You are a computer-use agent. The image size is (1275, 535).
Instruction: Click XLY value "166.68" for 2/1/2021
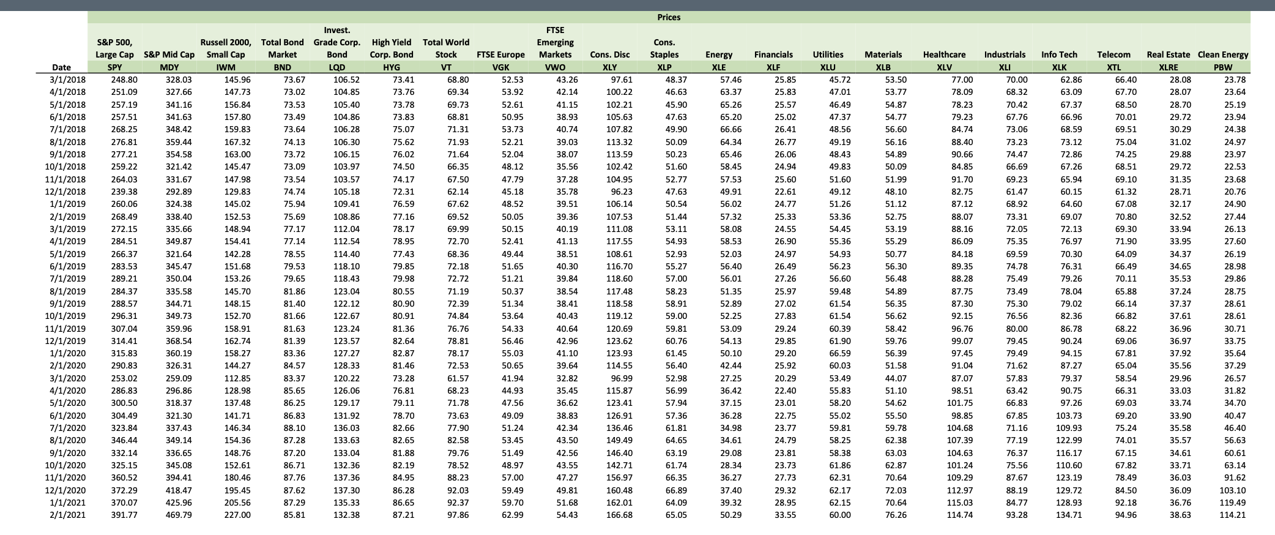click(x=619, y=515)
